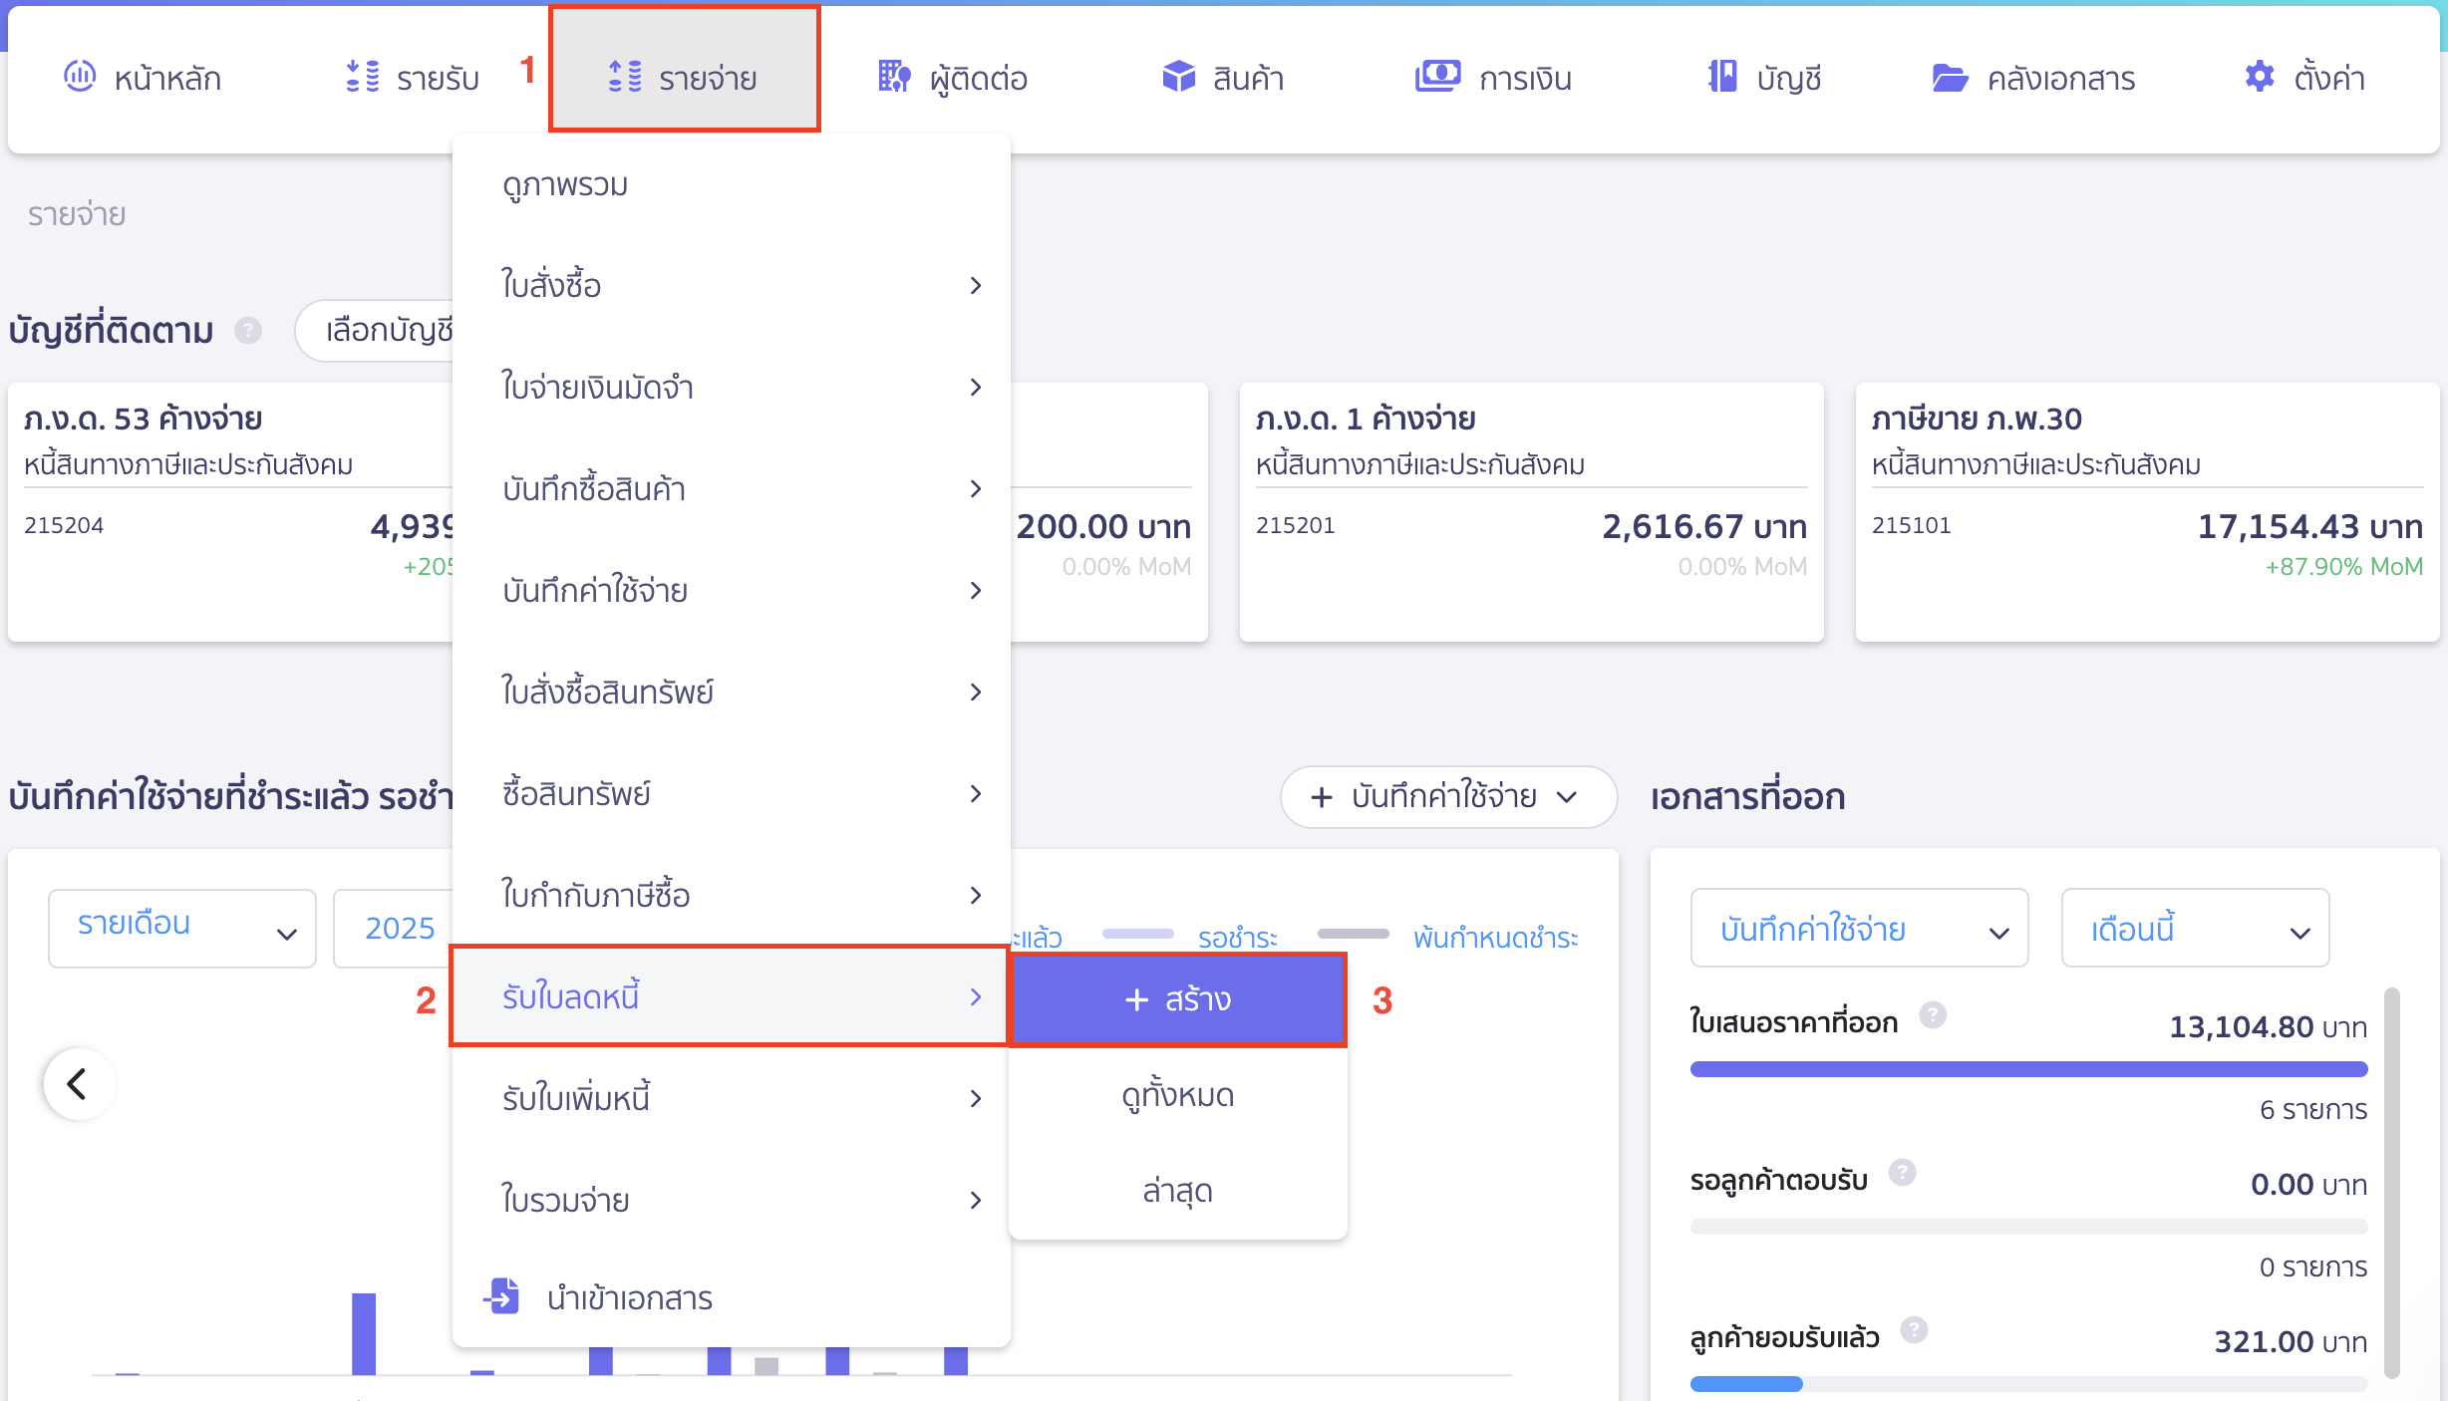Click ดูทั้งหมด in the submenu

coord(1178,1094)
